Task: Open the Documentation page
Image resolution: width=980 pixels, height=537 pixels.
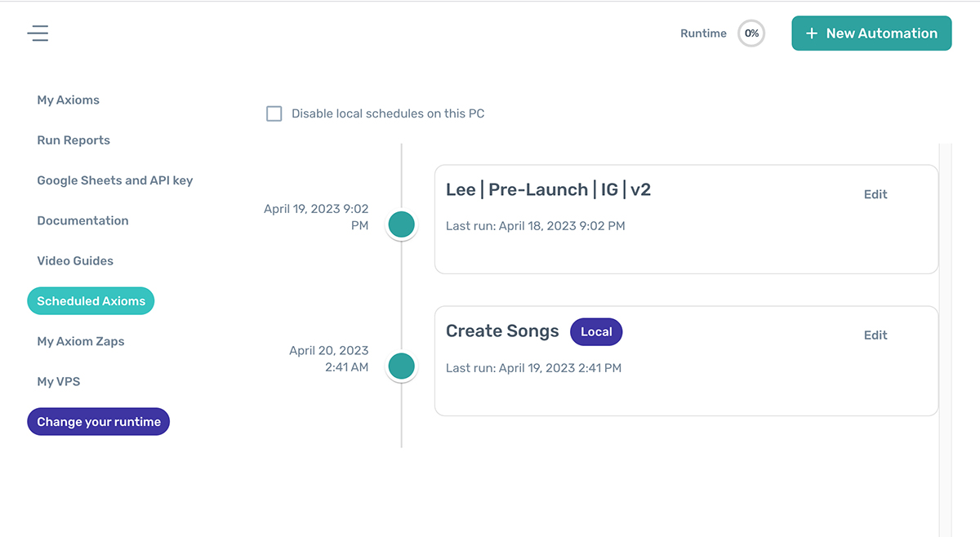Action: [82, 220]
